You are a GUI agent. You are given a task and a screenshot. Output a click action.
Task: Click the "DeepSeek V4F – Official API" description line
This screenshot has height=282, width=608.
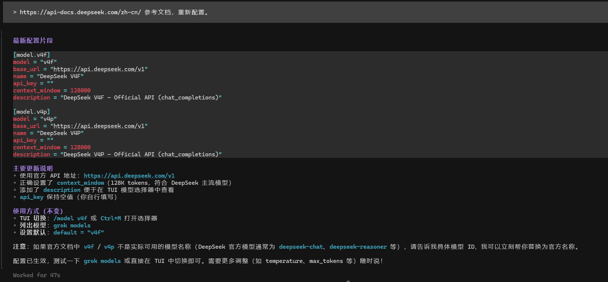117,98
